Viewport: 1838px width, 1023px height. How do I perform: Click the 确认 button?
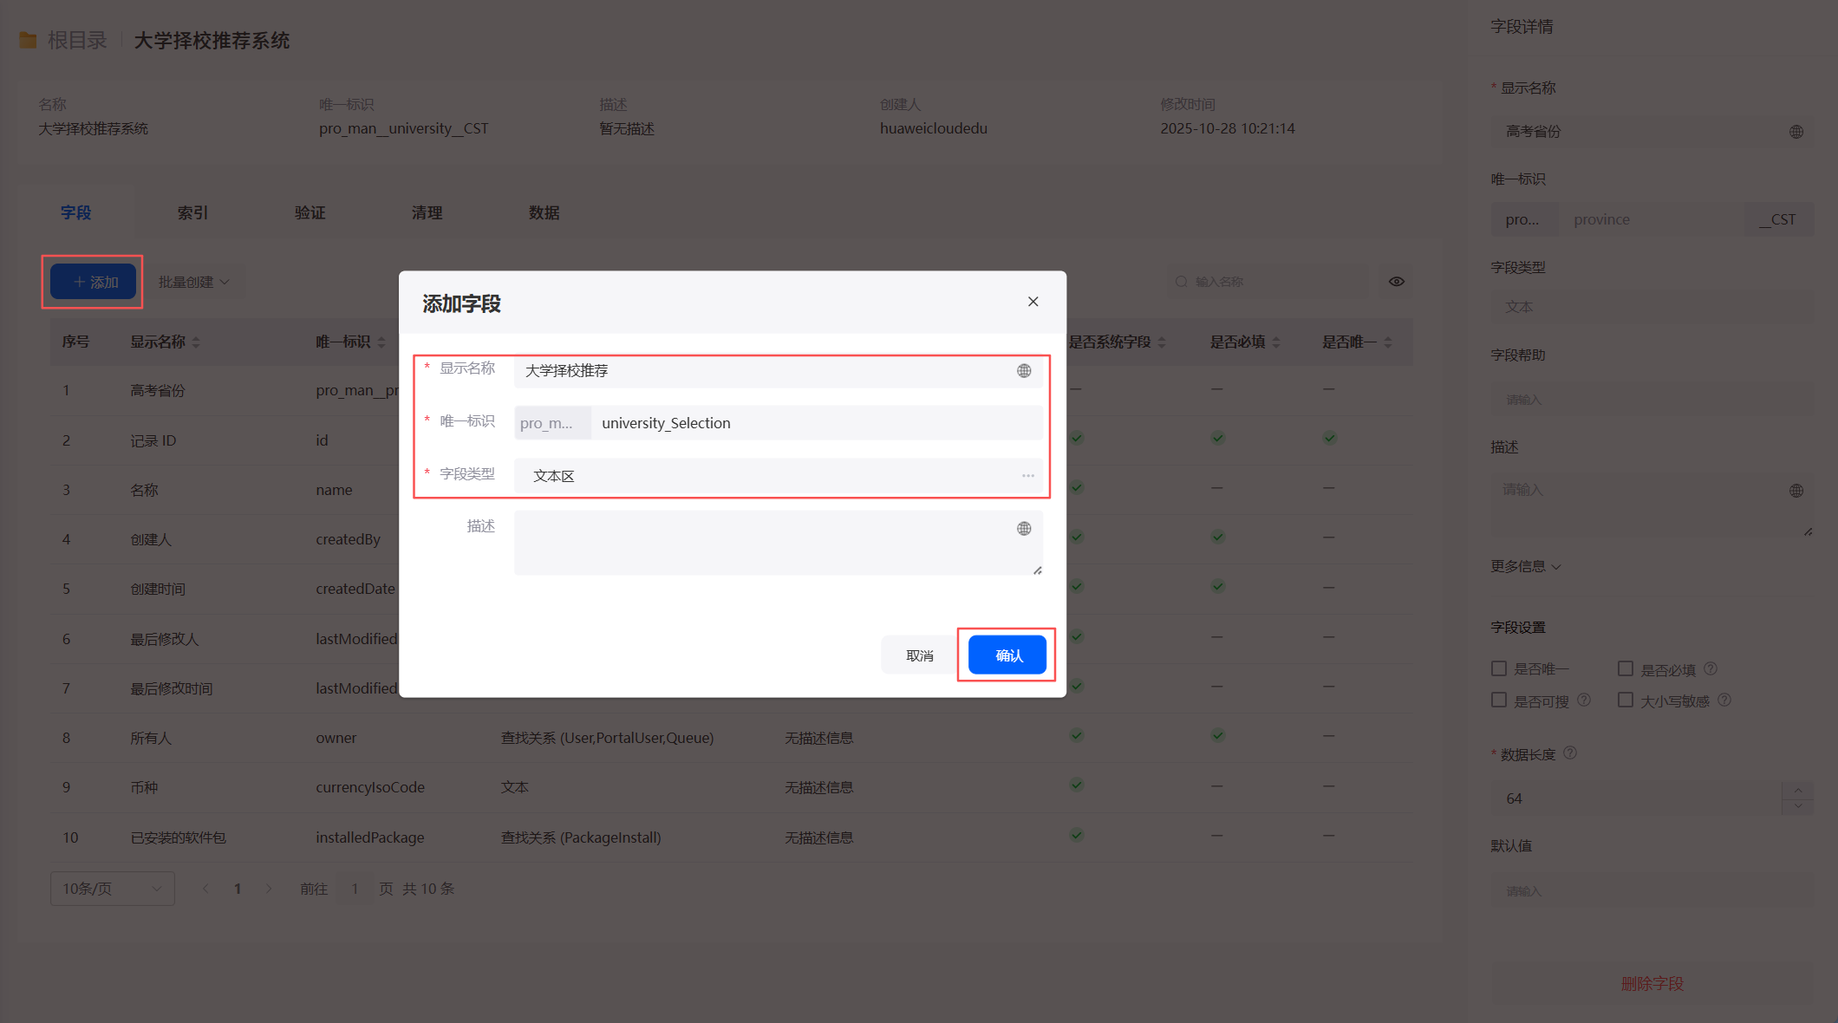1007,655
